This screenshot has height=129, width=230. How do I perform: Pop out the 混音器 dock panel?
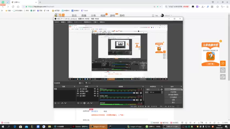[143, 87]
